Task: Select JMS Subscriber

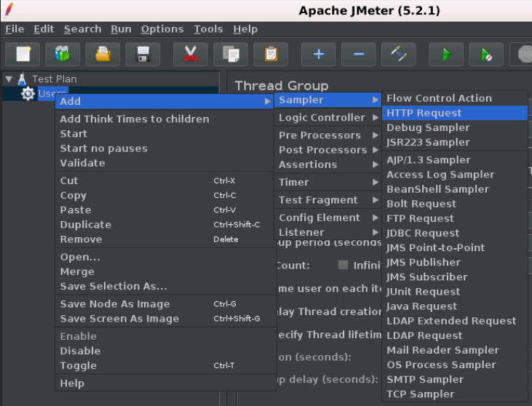Action: 455,276
